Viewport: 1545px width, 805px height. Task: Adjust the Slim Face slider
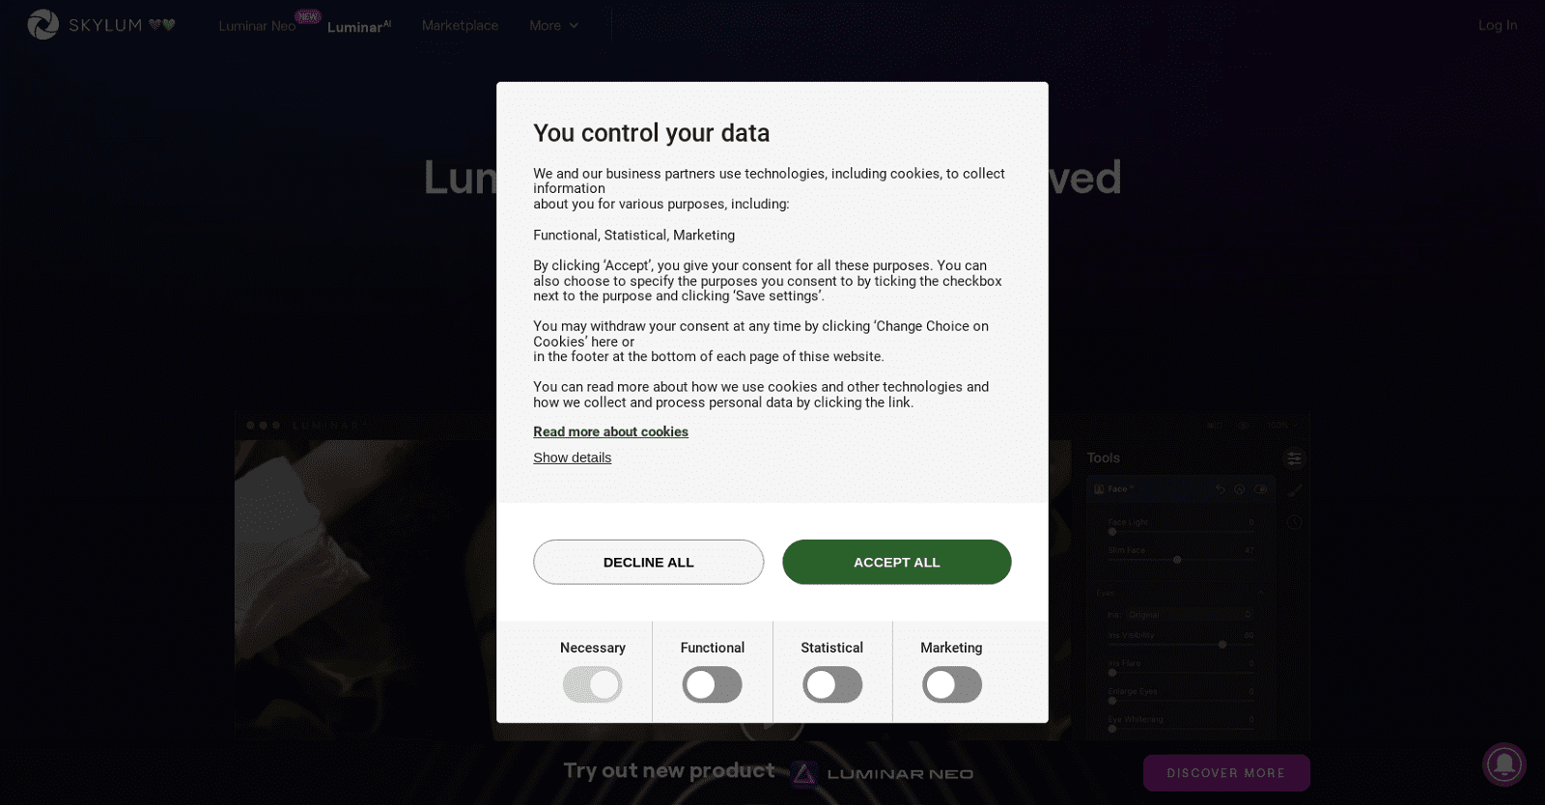[1177, 560]
